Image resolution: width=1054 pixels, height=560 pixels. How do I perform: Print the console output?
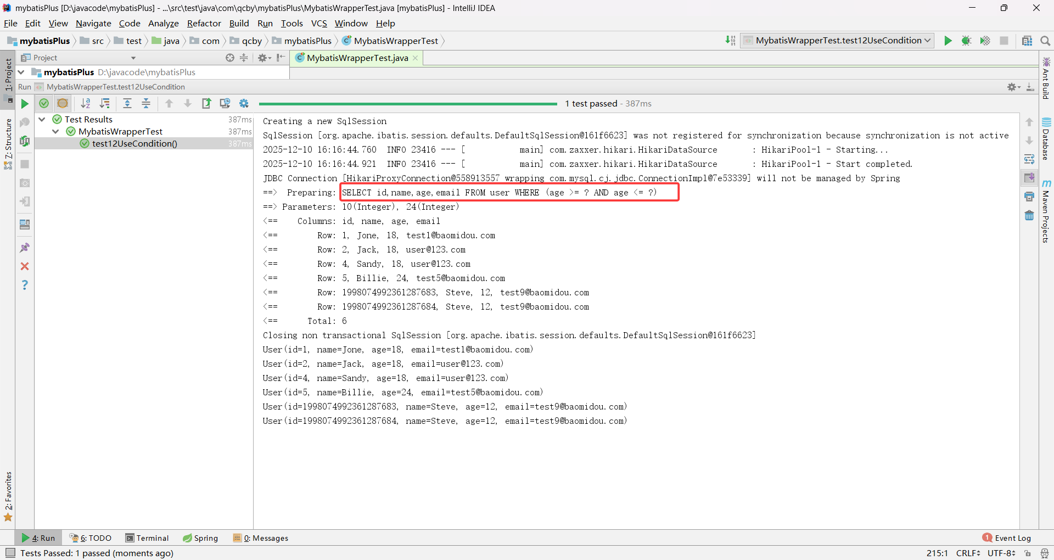[x=1029, y=197]
